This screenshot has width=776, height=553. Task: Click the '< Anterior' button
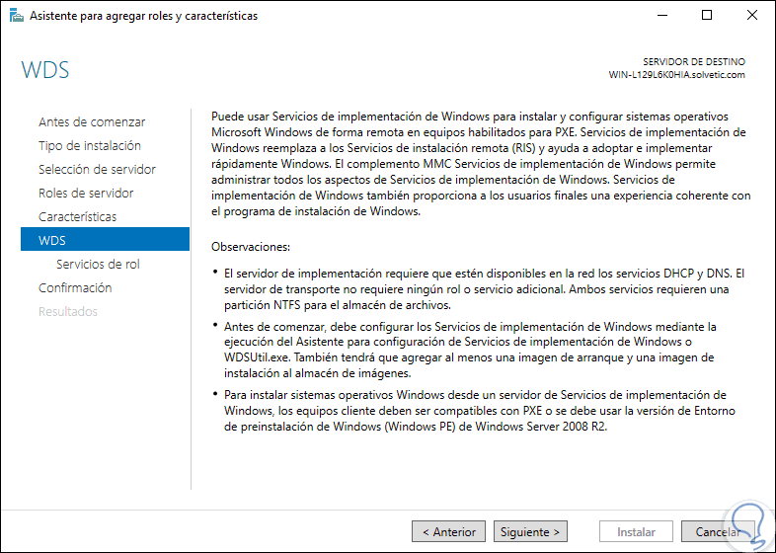(x=448, y=531)
